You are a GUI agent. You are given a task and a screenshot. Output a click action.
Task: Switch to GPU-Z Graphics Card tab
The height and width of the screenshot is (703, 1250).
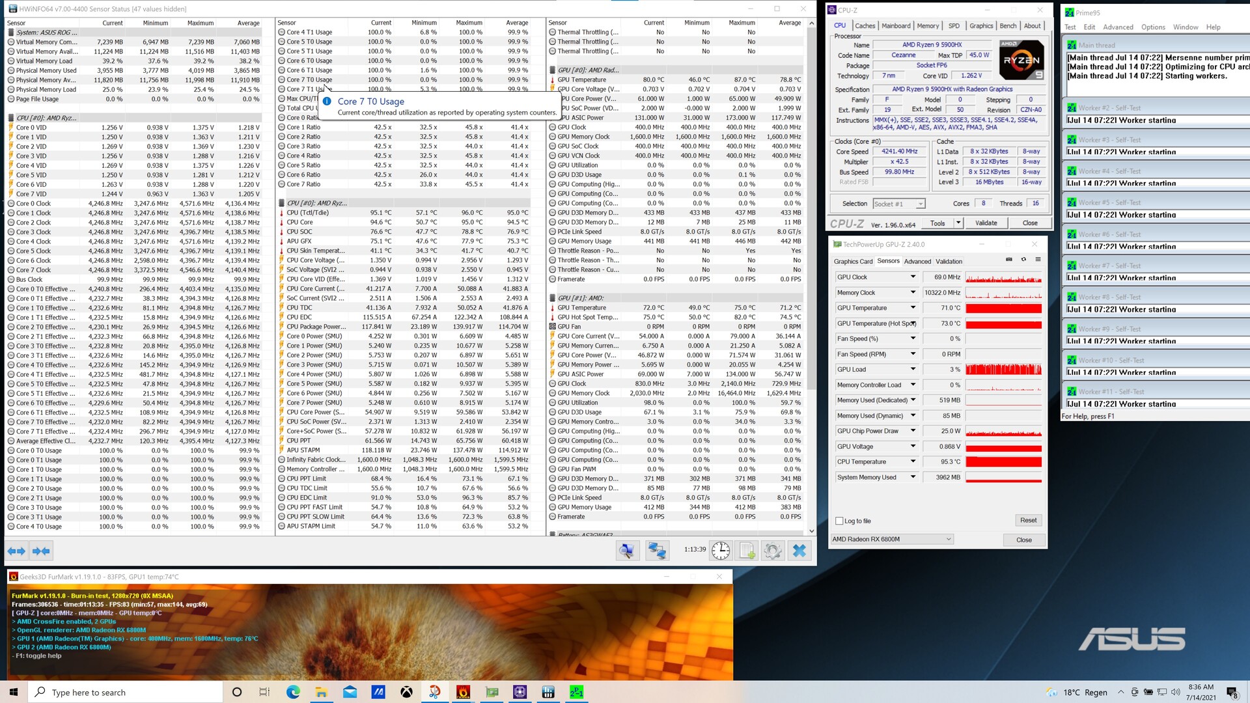coord(853,262)
